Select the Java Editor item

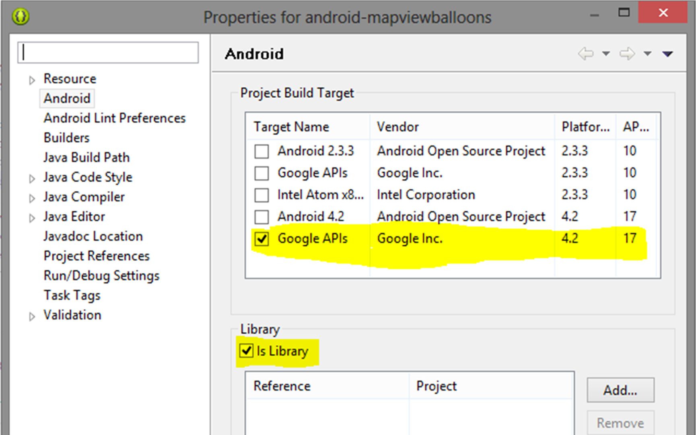point(74,216)
